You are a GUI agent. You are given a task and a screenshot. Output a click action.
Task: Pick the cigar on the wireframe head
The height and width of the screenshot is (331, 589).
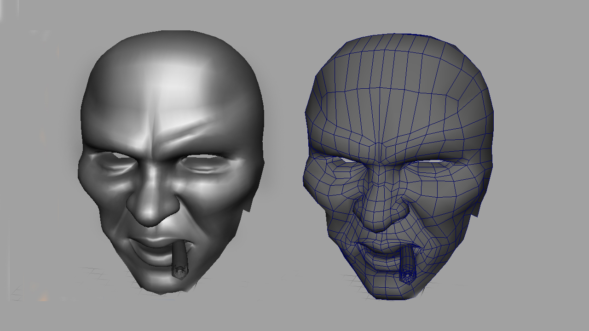pyautogui.click(x=408, y=266)
